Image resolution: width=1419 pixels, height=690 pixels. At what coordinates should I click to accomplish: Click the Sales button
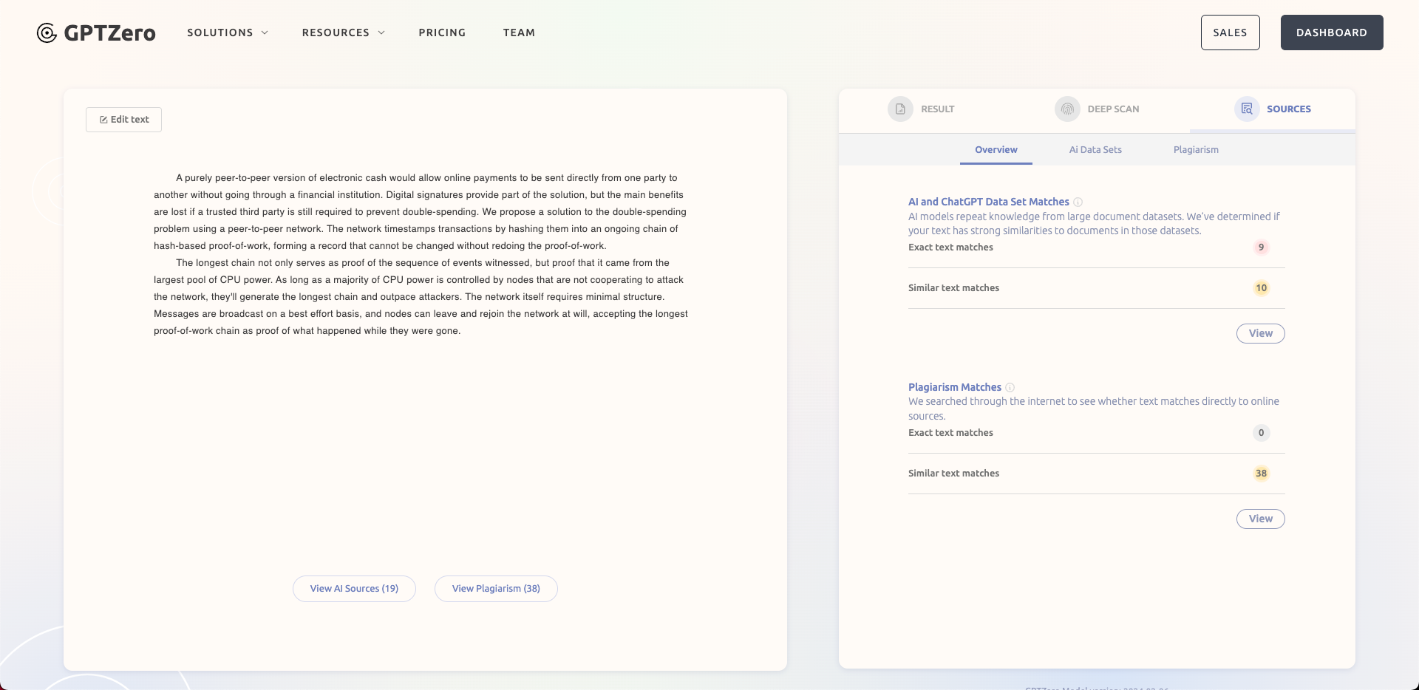pyautogui.click(x=1231, y=33)
